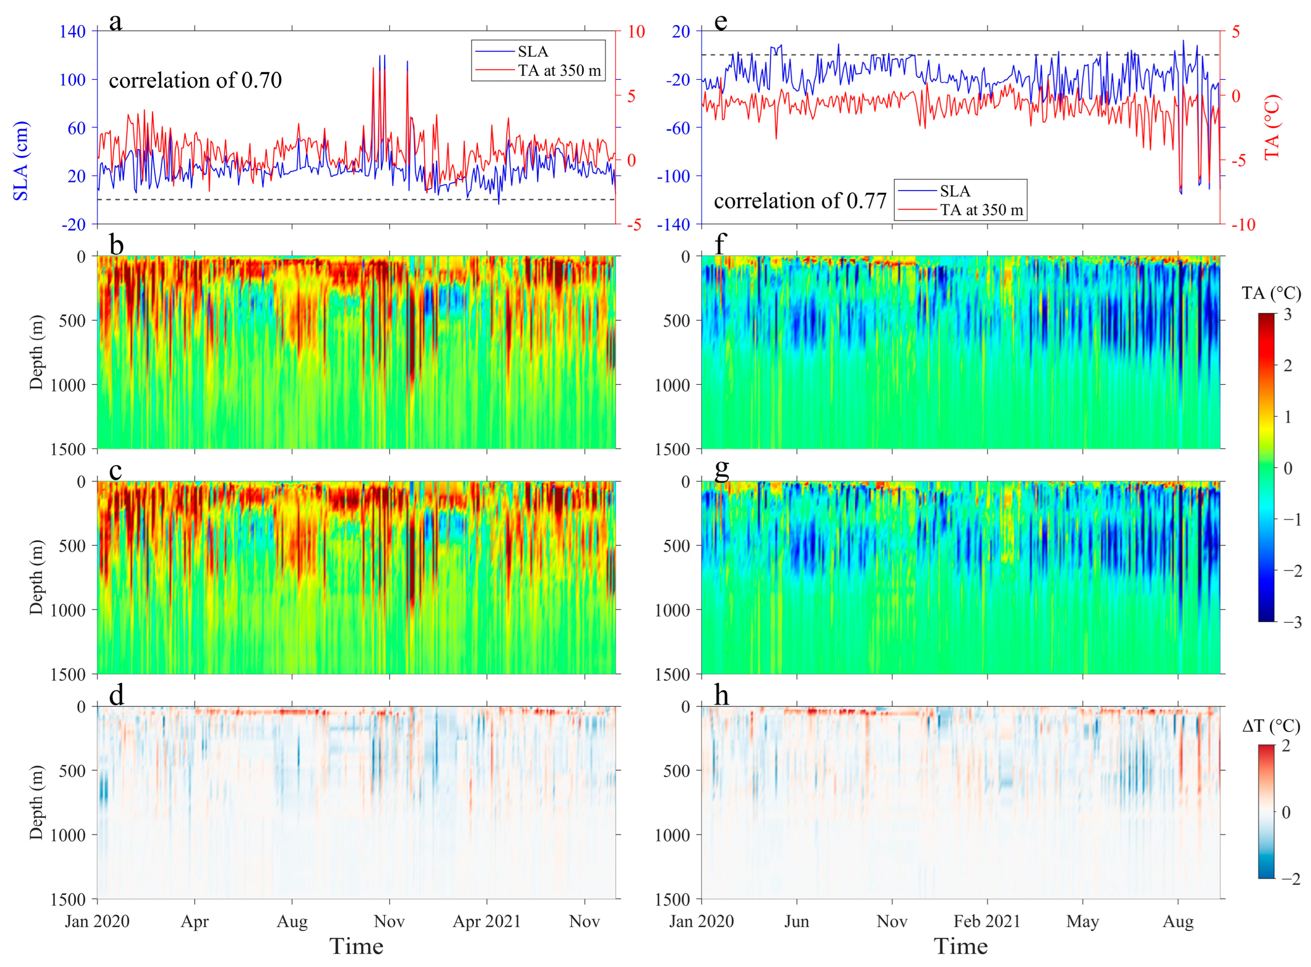Click the right 'Time' x-axis label
The width and height of the screenshot is (1311, 967).
(x=961, y=946)
